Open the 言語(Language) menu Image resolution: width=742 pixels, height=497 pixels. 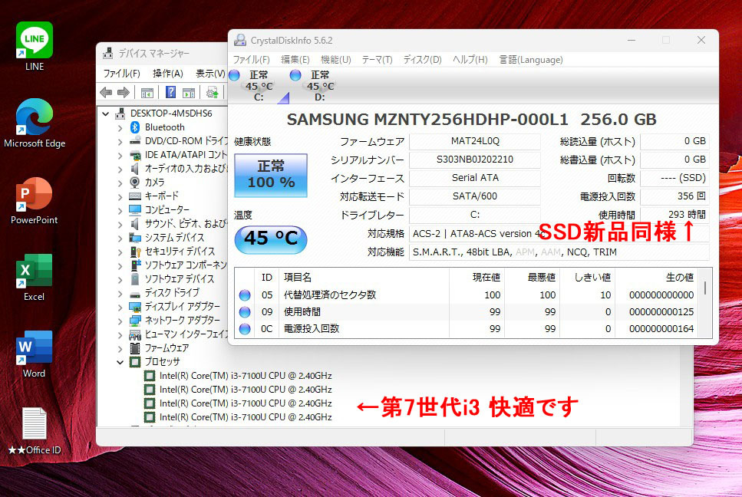point(531,60)
